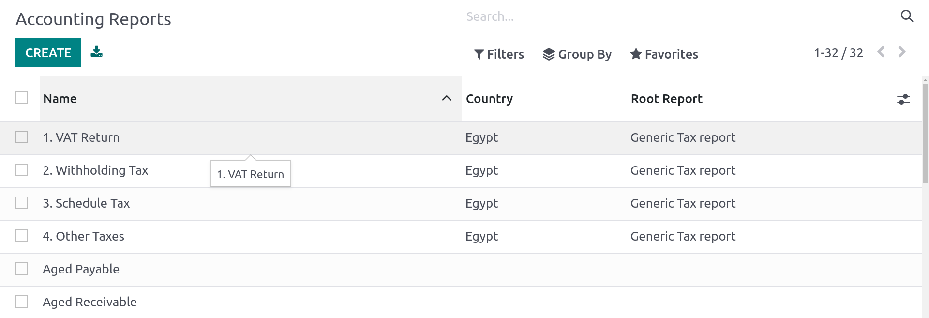Select the checkbox for 1. VAT Return
The width and height of the screenshot is (929, 318).
[22, 137]
